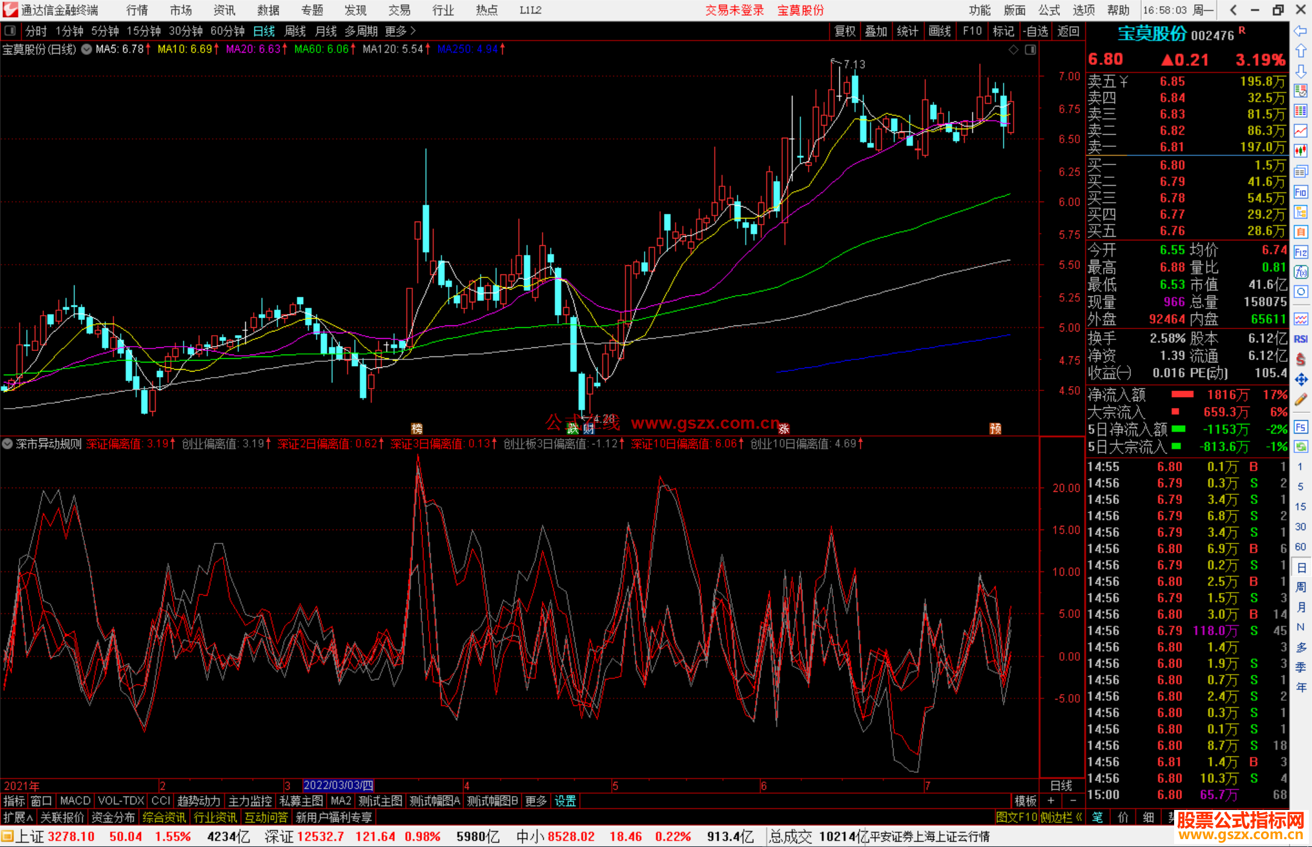Expand the 深市异动规则 indicator dropdown arrow
Screen dimensions: 1312x847
[7, 444]
